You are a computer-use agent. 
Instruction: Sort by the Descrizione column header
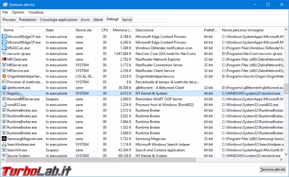(x=167, y=30)
